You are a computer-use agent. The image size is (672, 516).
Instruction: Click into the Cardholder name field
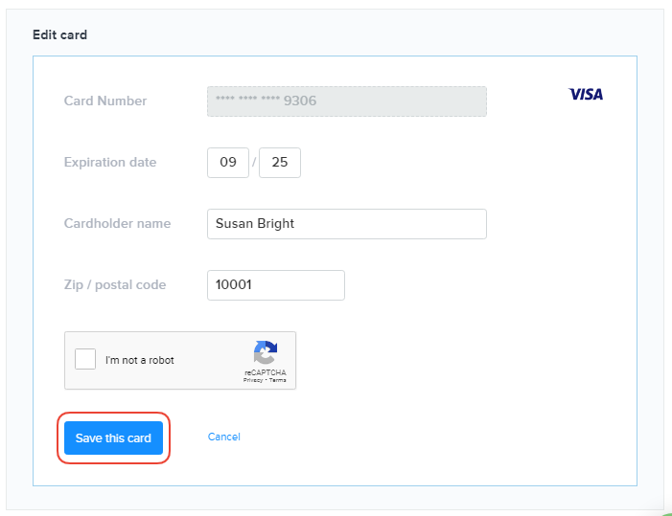pyautogui.click(x=346, y=224)
